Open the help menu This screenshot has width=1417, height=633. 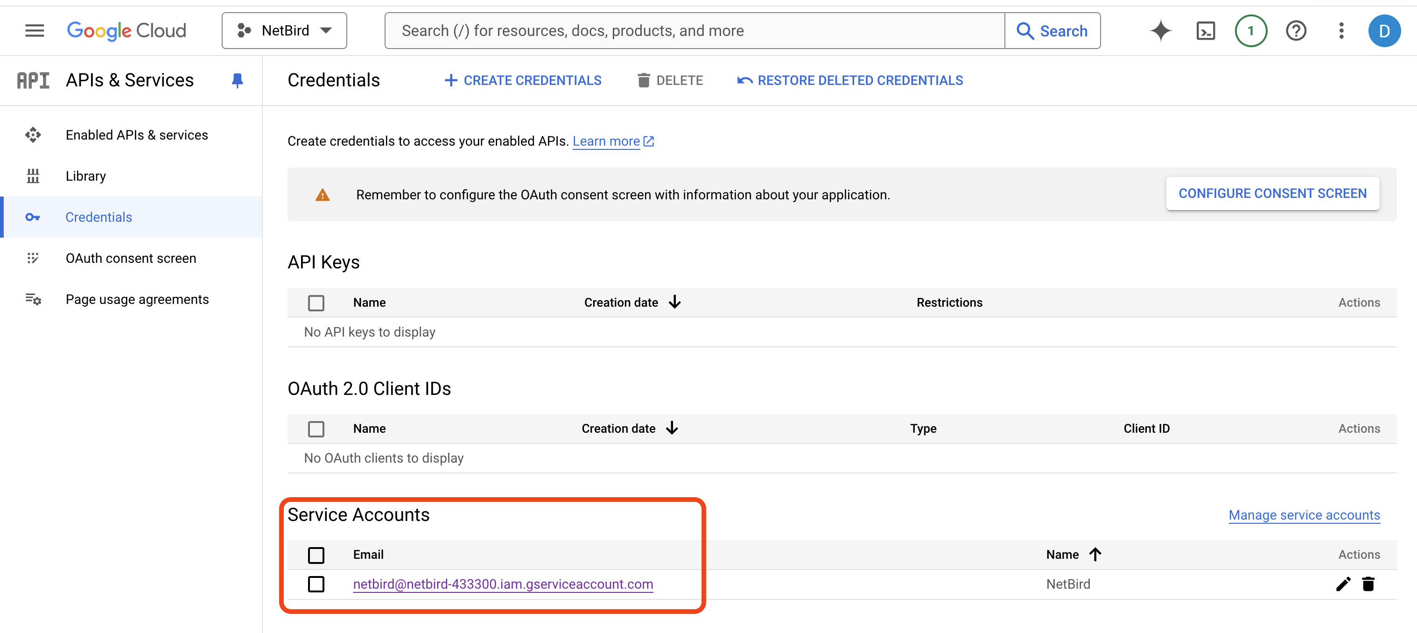coord(1296,30)
